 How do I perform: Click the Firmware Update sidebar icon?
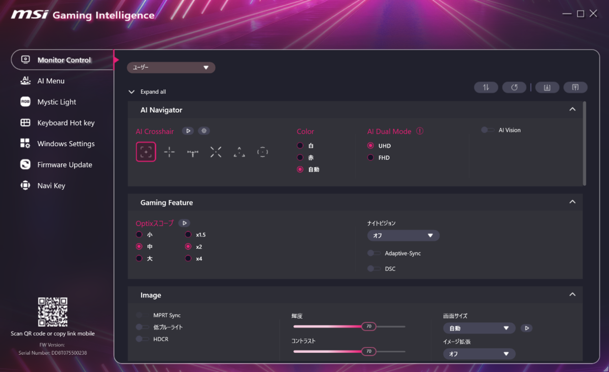point(25,164)
